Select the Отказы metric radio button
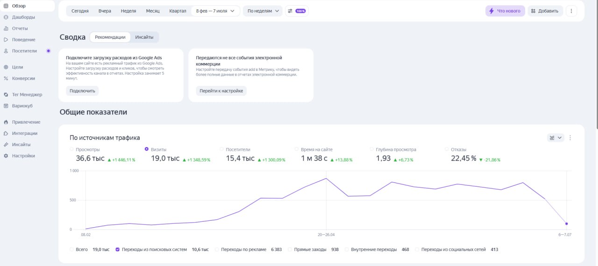 447,149
